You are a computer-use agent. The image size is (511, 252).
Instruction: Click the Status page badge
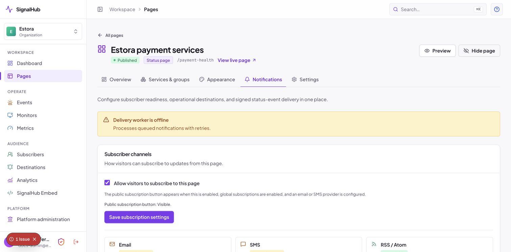(x=158, y=60)
